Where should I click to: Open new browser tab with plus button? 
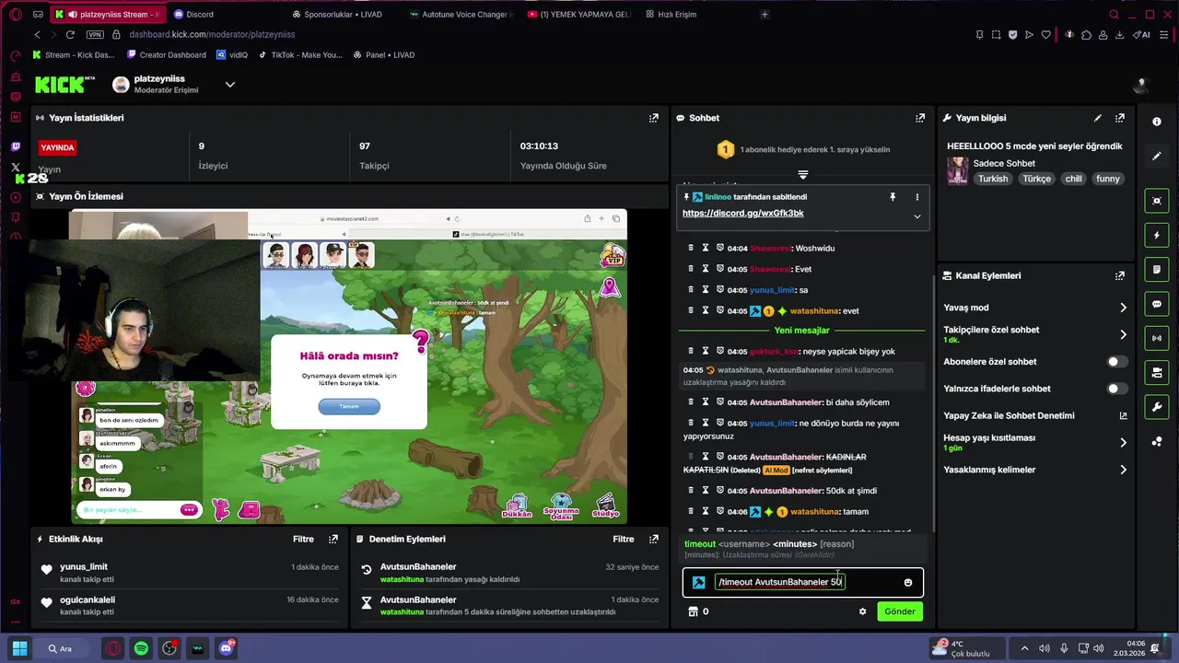(x=765, y=15)
